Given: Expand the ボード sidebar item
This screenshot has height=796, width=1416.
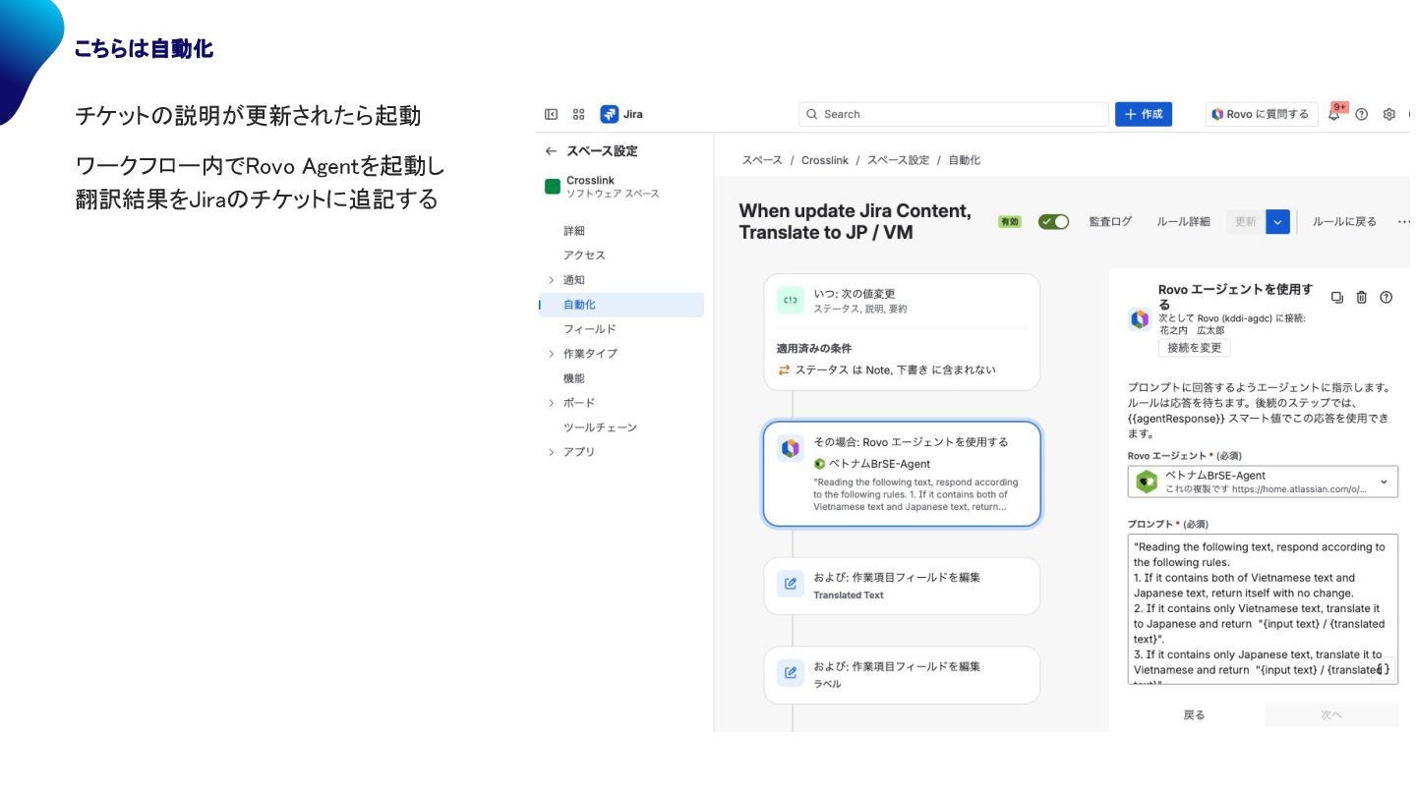Looking at the screenshot, I should (552, 403).
